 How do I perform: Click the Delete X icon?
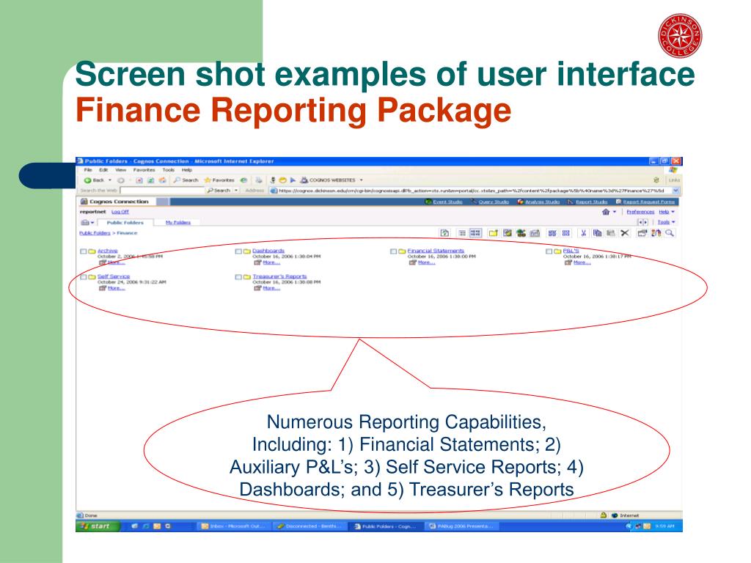624,233
